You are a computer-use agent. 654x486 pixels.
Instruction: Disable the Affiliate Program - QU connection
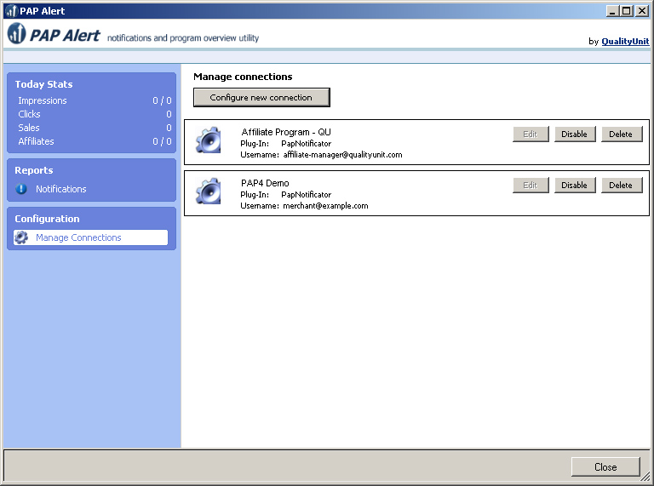tap(575, 134)
